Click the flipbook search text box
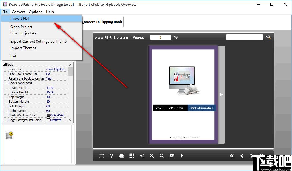Image resolution: width=292 pixels, height=171 pixels. pyautogui.click(x=244, y=37)
